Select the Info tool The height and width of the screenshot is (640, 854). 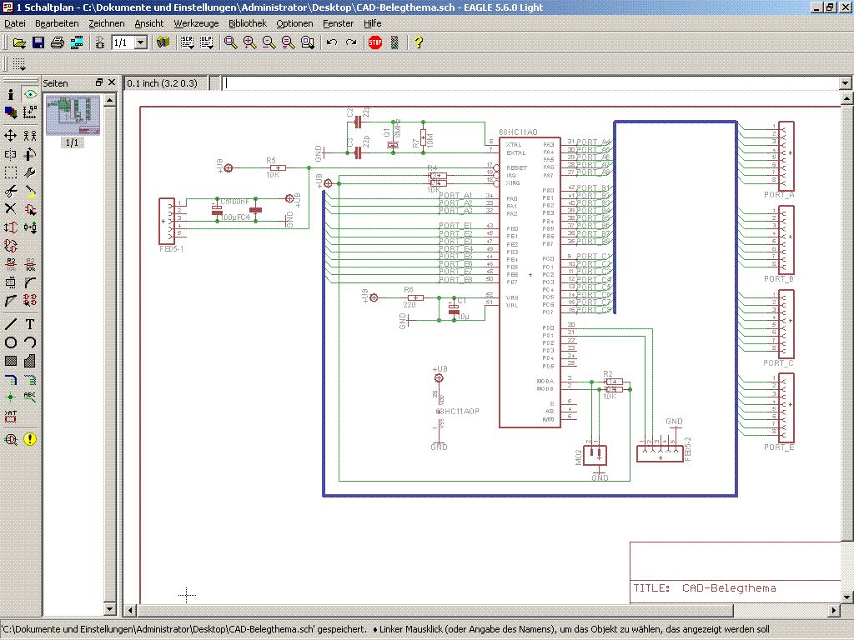11,94
